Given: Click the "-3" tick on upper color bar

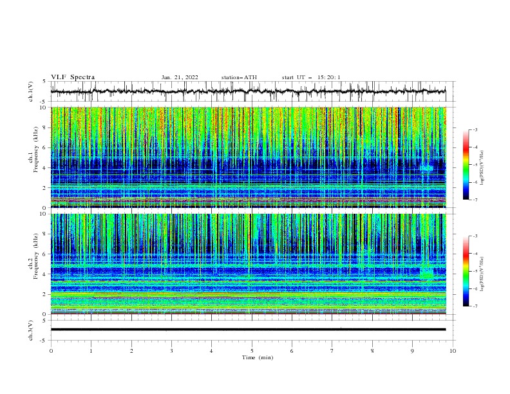Looking at the screenshot, I should pos(475,129).
